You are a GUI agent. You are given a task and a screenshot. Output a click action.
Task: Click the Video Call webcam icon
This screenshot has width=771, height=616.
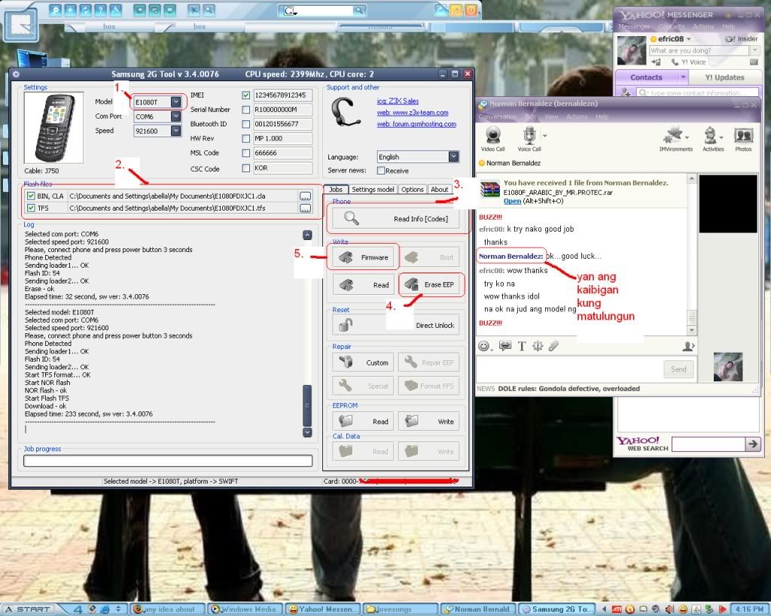click(492, 137)
